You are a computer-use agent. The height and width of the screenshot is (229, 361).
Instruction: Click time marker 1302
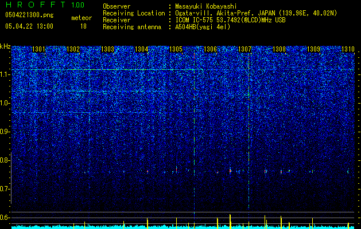click(x=73, y=49)
